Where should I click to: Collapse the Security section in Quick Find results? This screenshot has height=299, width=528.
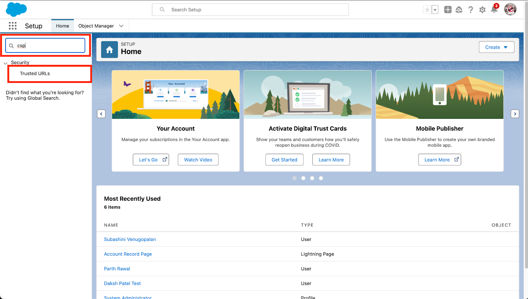click(x=5, y=62)
